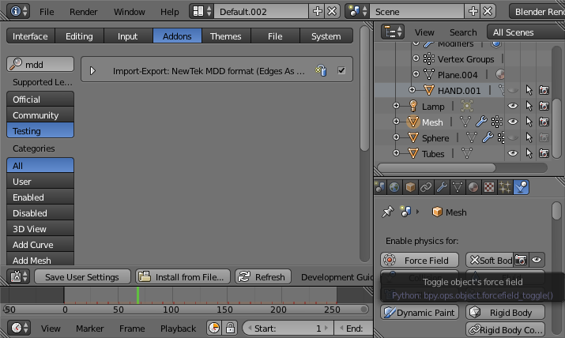The image size is (565, 338).
Task: Open the Material properties tab icon
Action: pyautogui.click(x=473, y=187)
